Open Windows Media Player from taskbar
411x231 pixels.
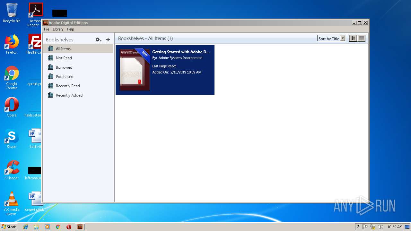click(x=47, y=227)
